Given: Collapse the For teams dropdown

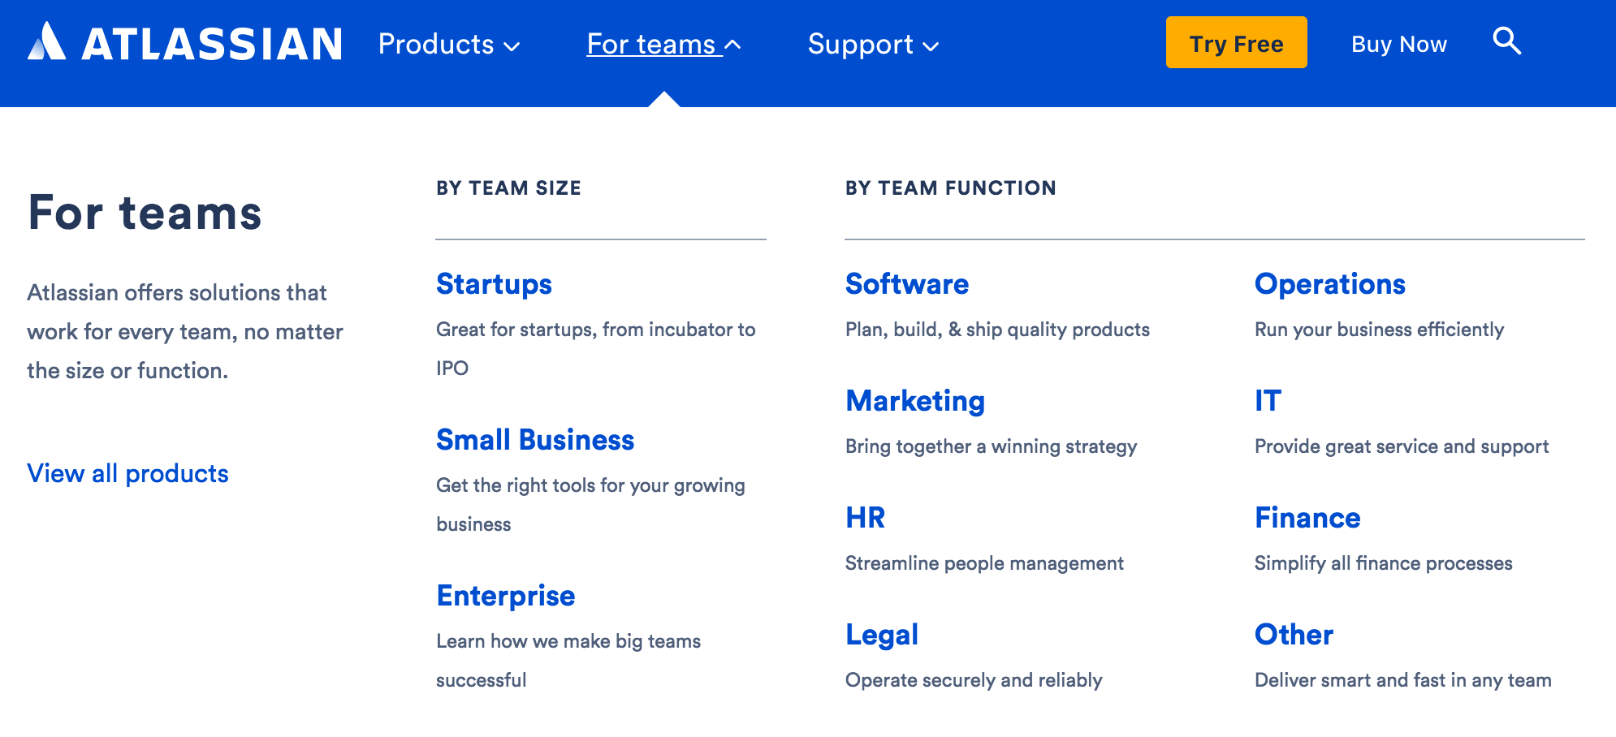Looking at the screenshot, I should coord(661,45).
